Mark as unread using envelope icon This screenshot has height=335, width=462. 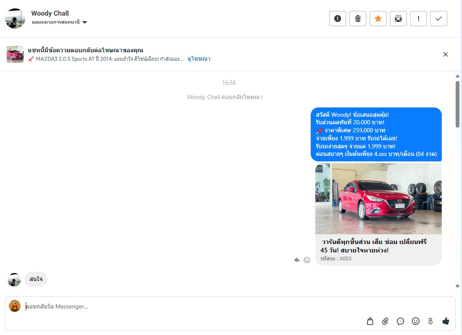click(398, 19)
